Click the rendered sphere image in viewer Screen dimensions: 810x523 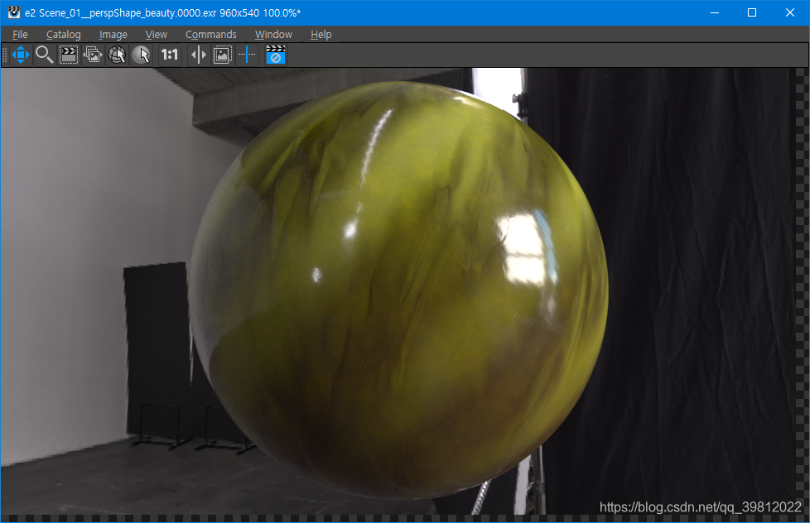pyautogui.click(x=398, y=290)
